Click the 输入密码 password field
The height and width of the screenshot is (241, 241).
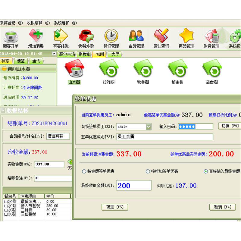[x=196, y=127]
